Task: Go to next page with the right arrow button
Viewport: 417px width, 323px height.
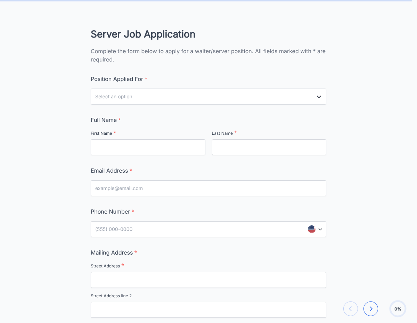Action: tap(371, 309)
